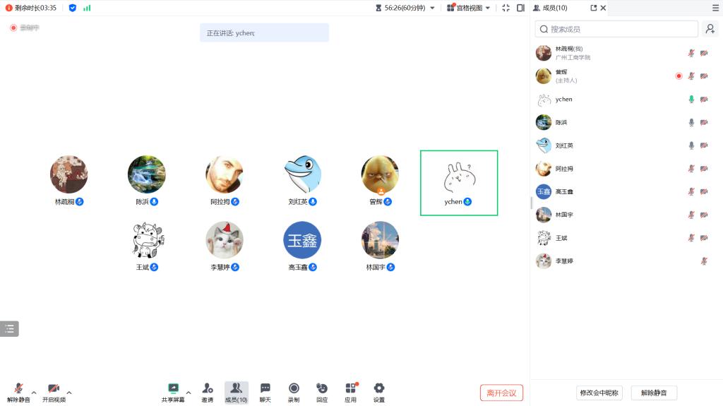Screen dimensions: 723x406
Task: Open the reactions icon
Action: tap(322, 392)
